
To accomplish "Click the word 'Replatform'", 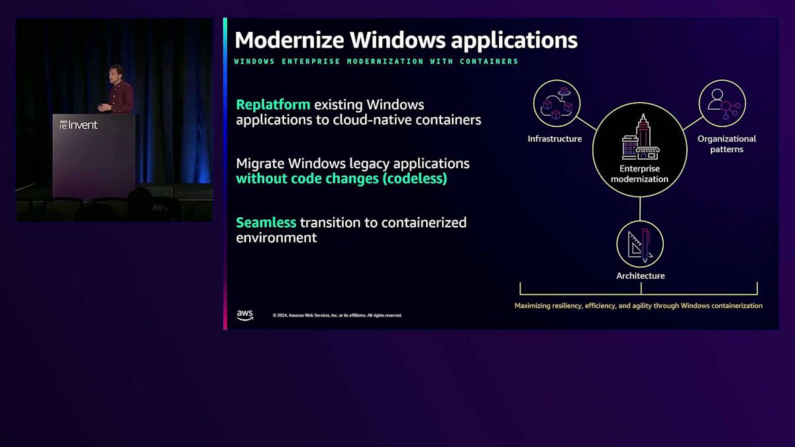I will coord(273,105).
